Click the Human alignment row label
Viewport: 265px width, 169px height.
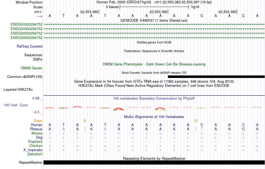coord(37,125)
